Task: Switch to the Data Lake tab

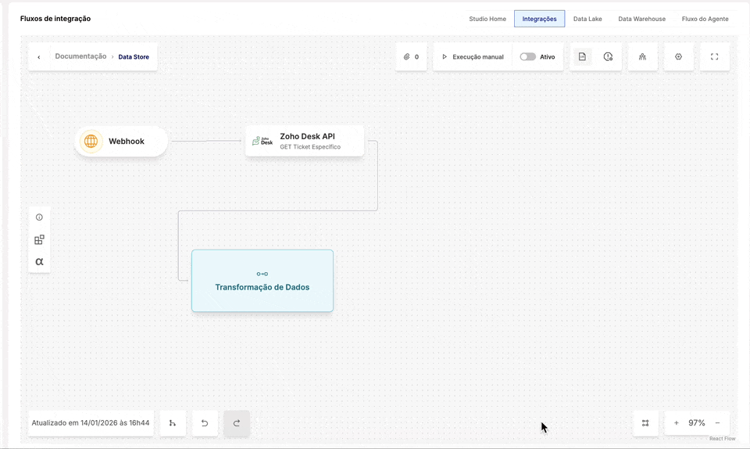Action: coord(587,19)
